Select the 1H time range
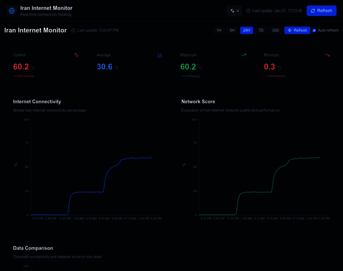 coord(219,30)
